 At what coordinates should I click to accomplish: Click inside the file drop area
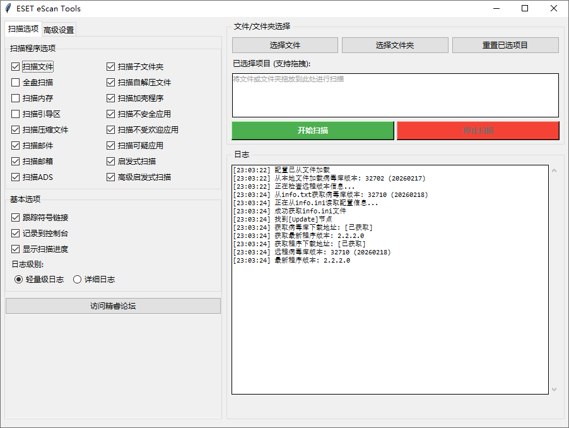[394, 95]
